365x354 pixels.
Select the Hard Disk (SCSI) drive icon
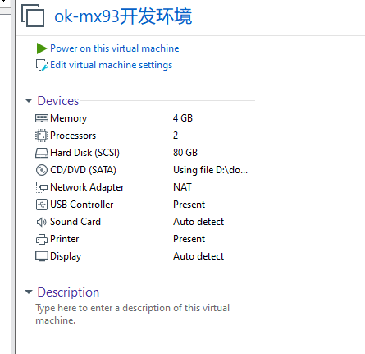click(x=42, y=153)
